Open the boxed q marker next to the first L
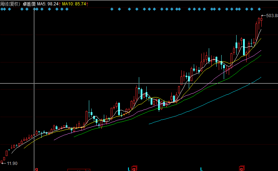The height and width of the screenshot is (171, 278). (x=135, y=169)
